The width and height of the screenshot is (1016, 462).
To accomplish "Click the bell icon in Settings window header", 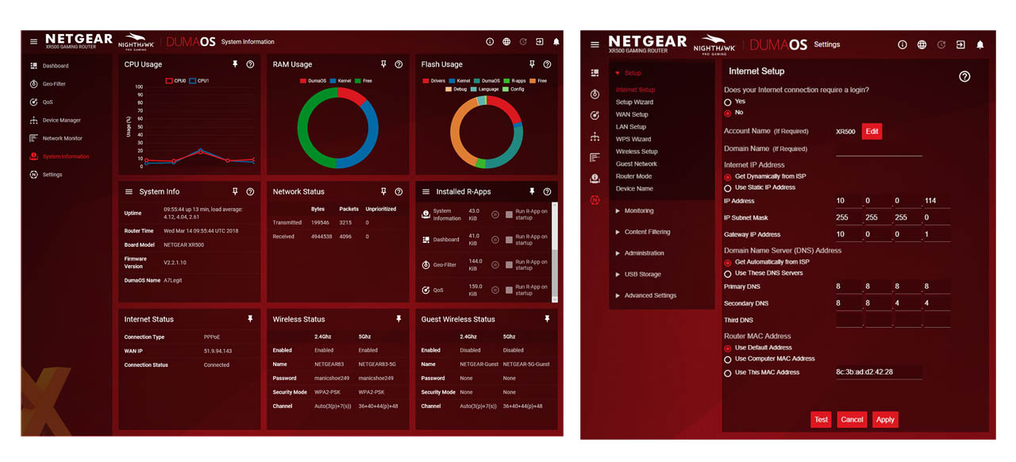I will pos(980,44).
